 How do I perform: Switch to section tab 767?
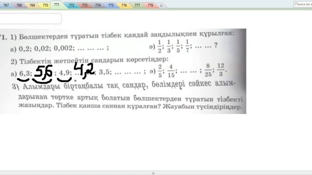pos(6,5)
